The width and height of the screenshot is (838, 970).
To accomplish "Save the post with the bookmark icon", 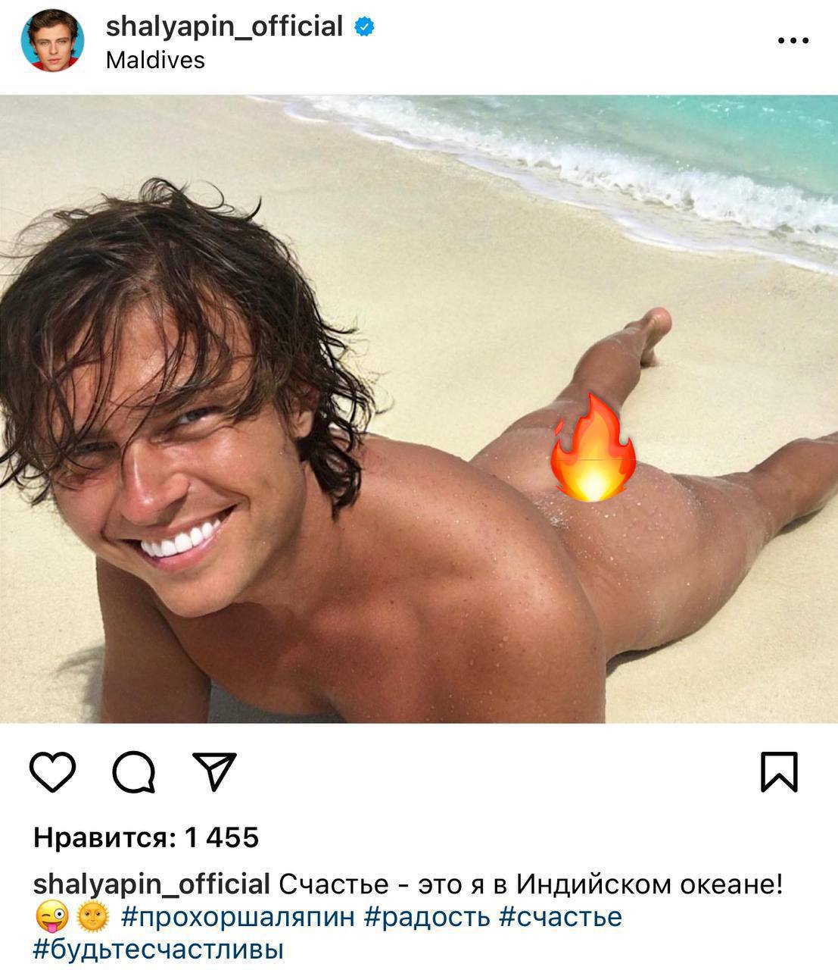I will coord(779,772).
